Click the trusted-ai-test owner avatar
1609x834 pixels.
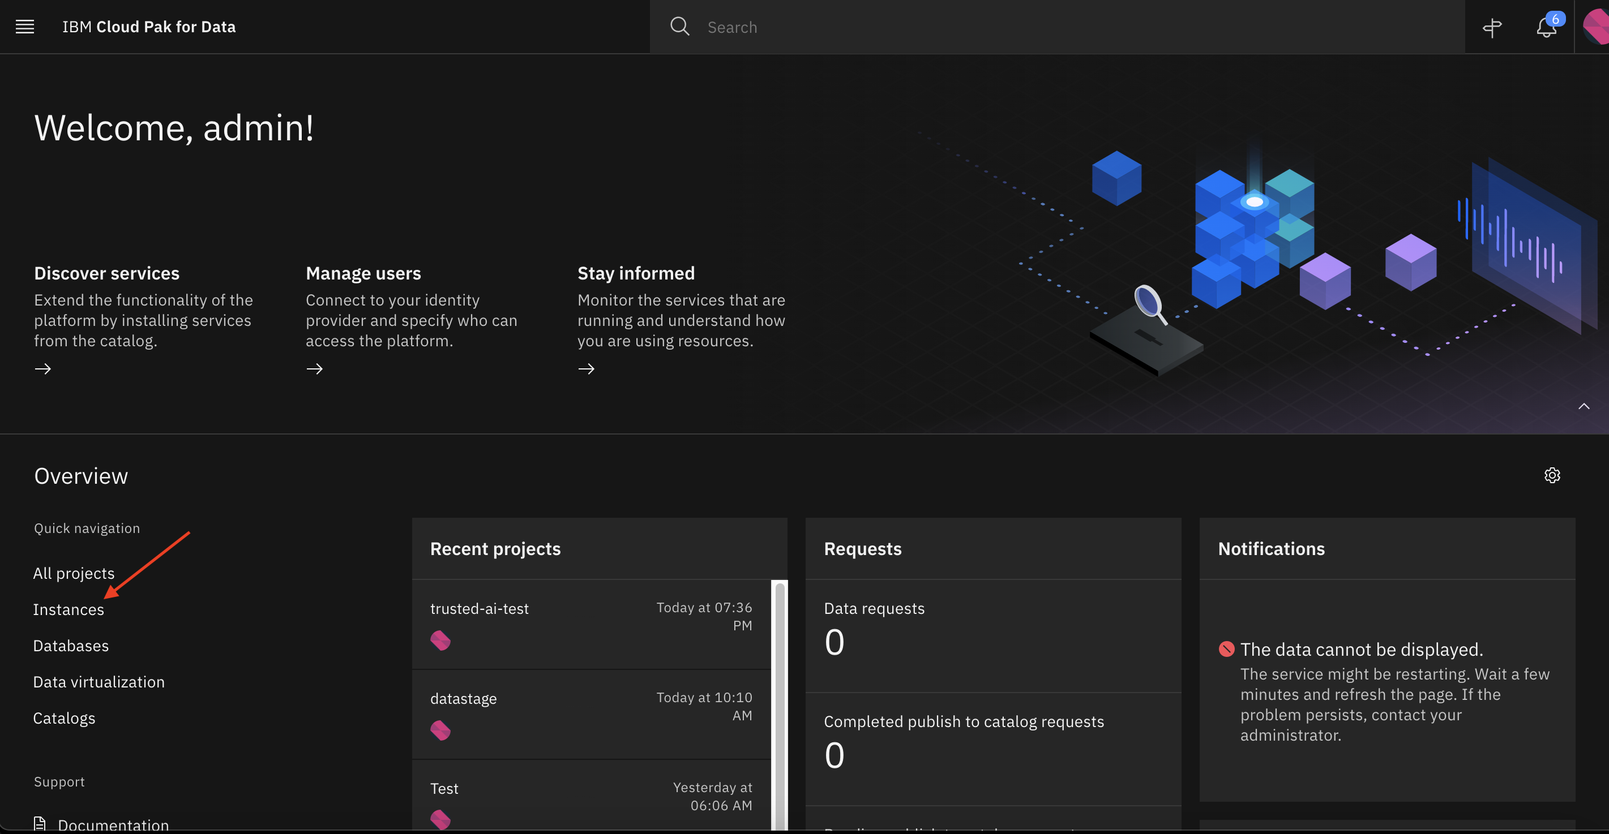(440, 640)
